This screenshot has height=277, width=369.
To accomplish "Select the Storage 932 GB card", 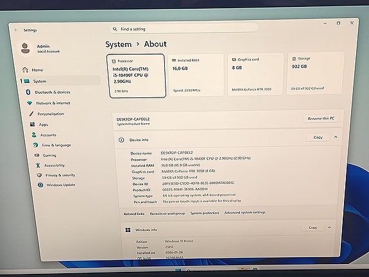I will (315, 73).
